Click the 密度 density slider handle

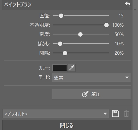coord(80,34)
